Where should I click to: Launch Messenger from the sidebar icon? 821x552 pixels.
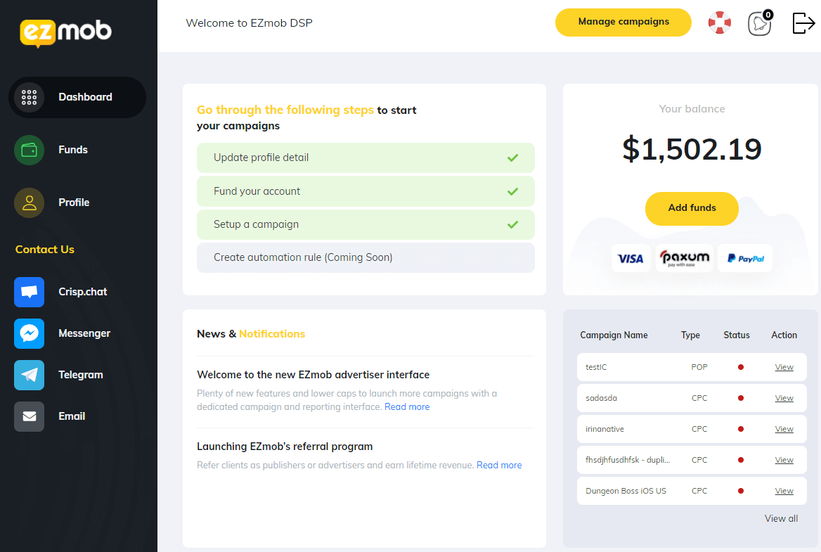(29, 333)
